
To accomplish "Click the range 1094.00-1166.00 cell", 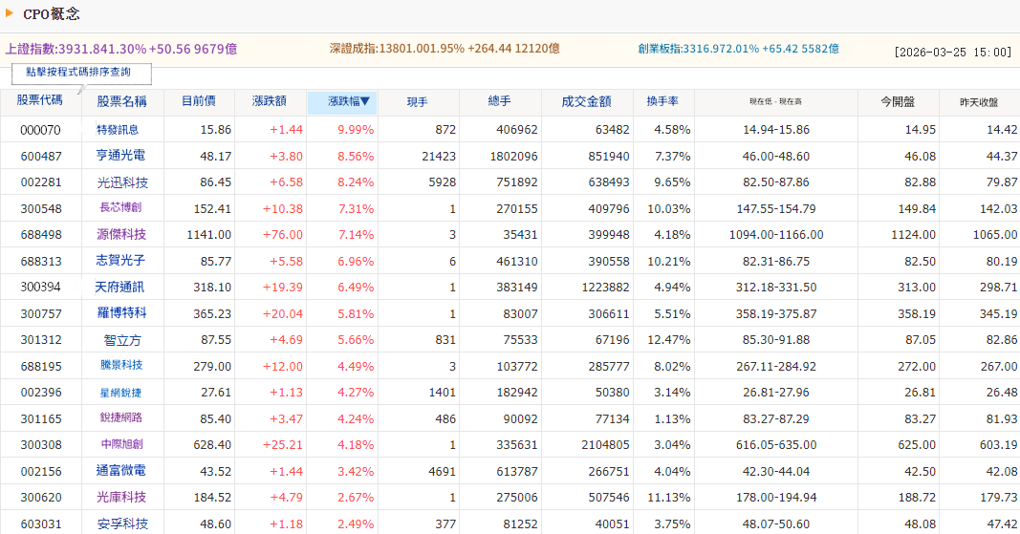I will click(x=776, y=235).
